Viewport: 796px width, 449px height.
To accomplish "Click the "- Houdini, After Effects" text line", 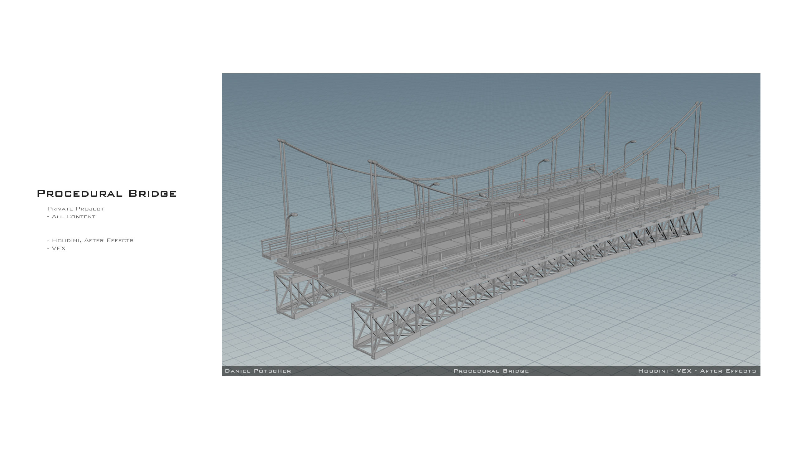I will 90,240.
